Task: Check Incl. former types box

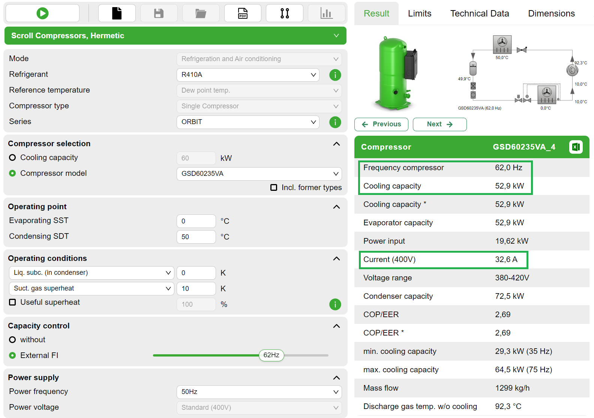Action: click(x=274, y=187)
